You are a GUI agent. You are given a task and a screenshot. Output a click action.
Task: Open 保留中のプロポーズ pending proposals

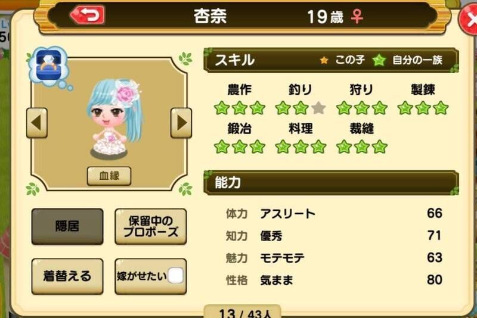click(151, 226)
